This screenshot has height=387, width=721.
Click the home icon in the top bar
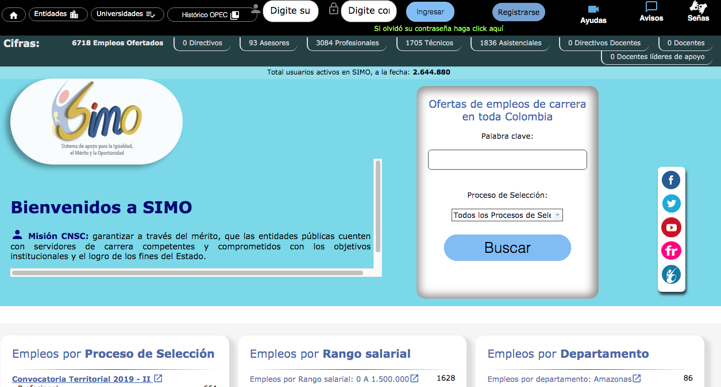coord(13,14)
